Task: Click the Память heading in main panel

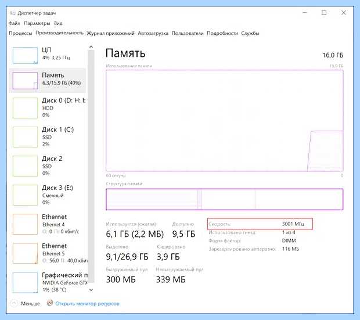Action: [x=125, y=53]
